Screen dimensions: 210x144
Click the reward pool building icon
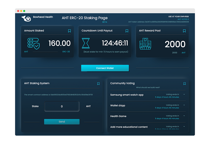(145, 44)
